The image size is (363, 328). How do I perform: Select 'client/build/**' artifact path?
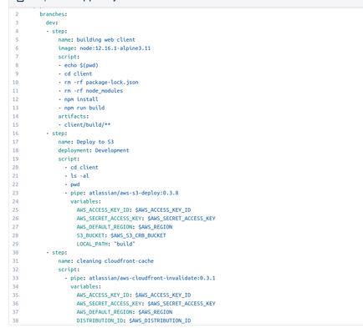(x=87, y=125)
